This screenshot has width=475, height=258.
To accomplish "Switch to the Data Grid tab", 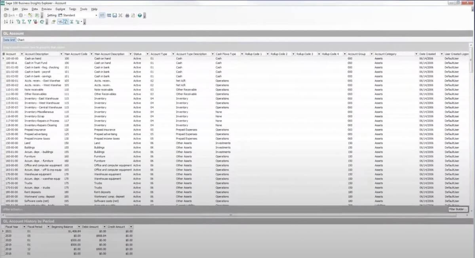I will tap(9, 40).
